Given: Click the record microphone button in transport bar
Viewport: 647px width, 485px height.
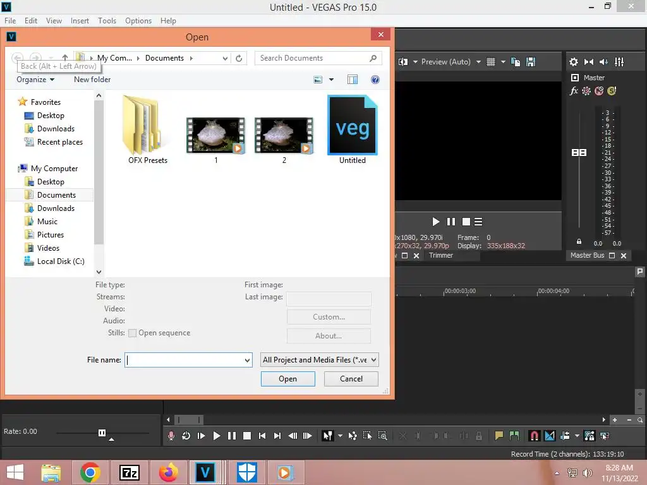Looking at the screenshot, I should click(171, 436).
